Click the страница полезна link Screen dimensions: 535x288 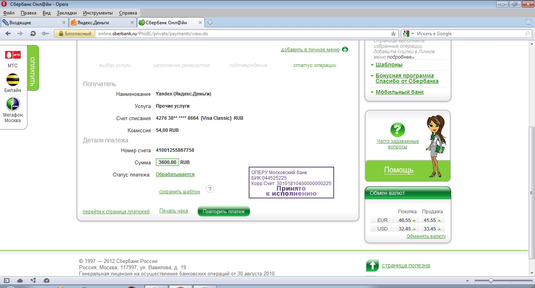[x=406, y=265]
